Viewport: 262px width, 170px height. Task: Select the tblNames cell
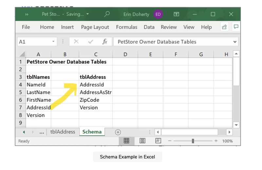(38, 77)
